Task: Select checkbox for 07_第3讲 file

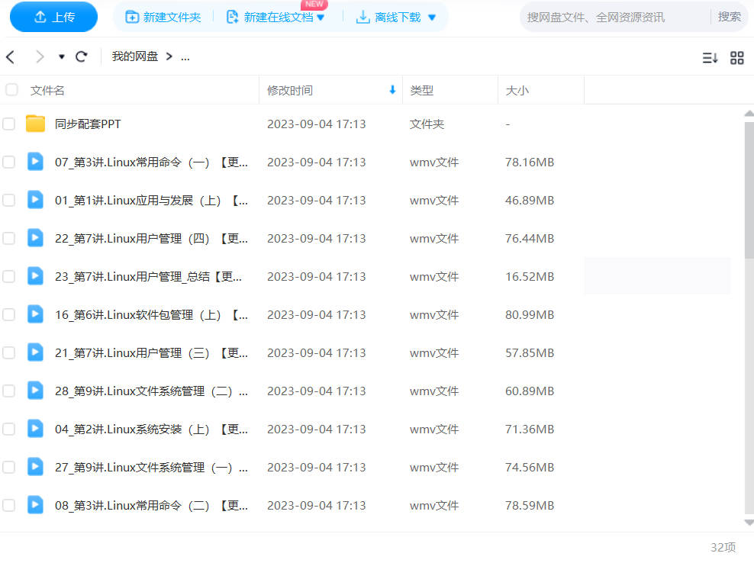Action: (x=8, y=162)
